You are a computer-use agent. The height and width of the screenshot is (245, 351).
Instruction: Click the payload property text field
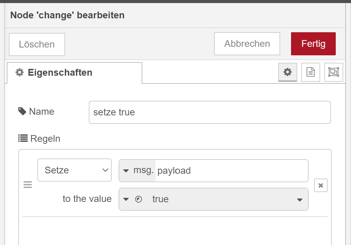click(x=231, y=170)
